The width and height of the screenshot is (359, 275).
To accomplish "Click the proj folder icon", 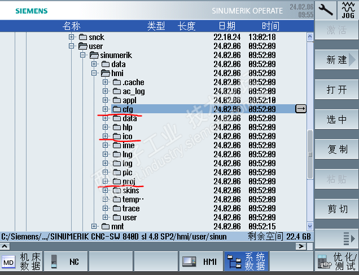I will [117, 181].
